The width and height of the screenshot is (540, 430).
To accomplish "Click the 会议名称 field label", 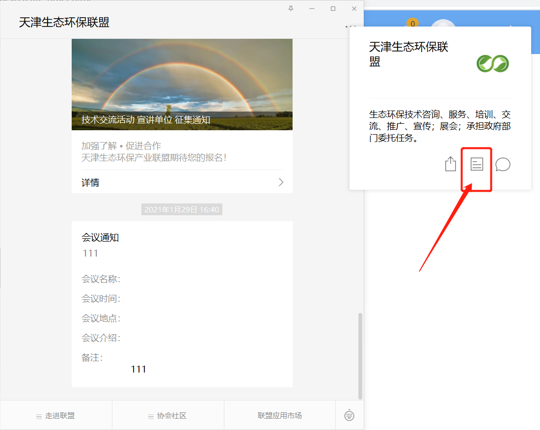I will coord(101,279).
